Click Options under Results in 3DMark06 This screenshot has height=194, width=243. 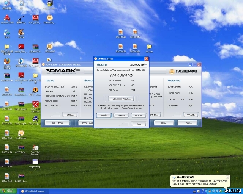point(191,115)
